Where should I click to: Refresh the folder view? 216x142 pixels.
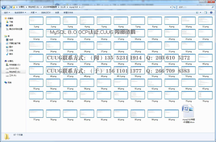[x=174, y=7]
